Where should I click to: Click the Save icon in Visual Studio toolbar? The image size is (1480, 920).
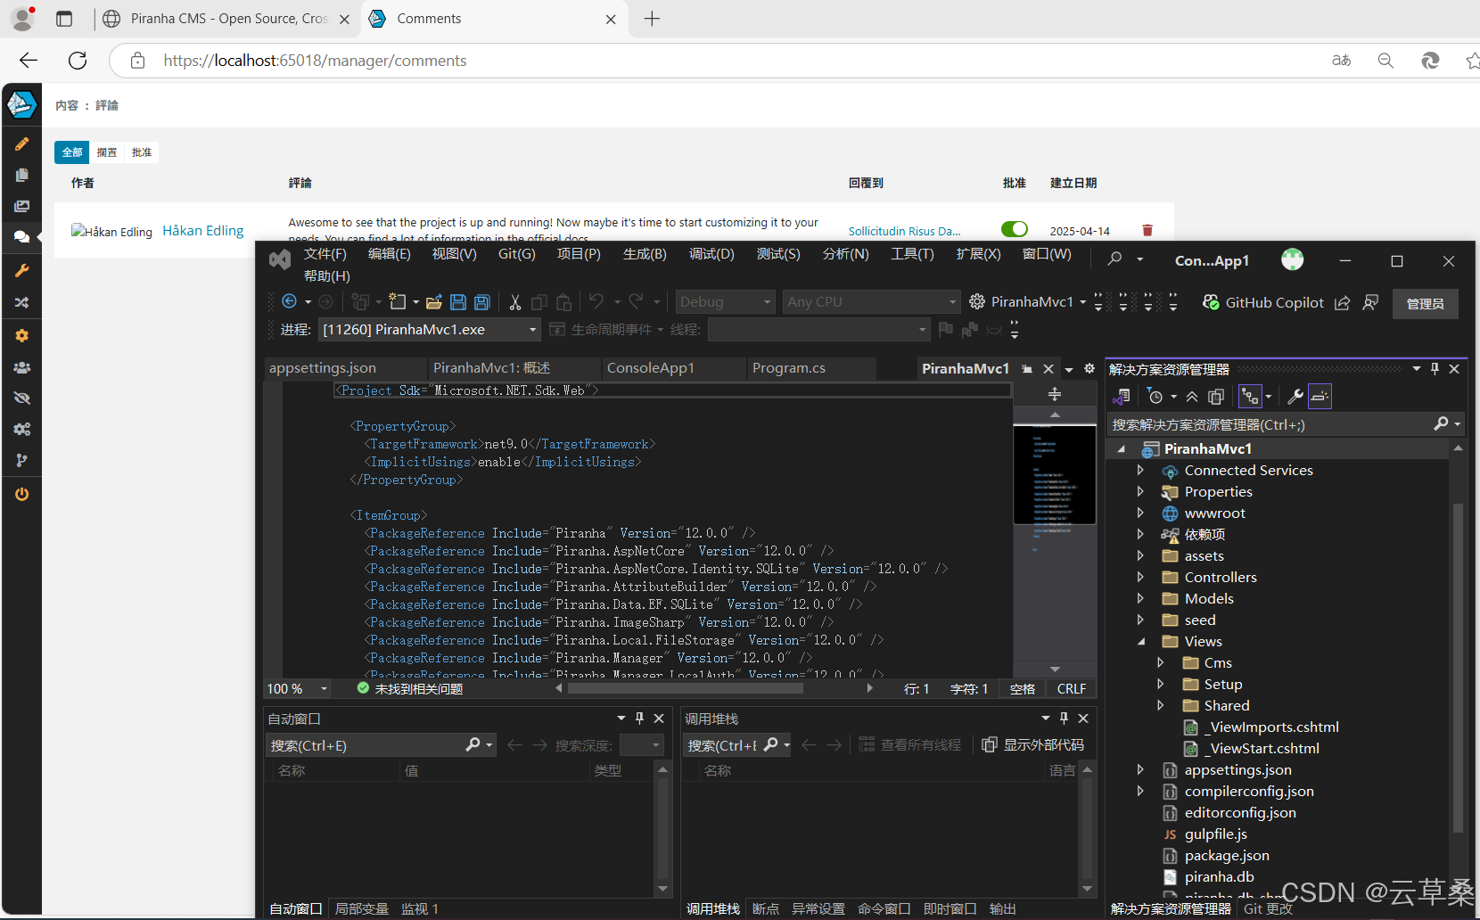pos(458,302)
